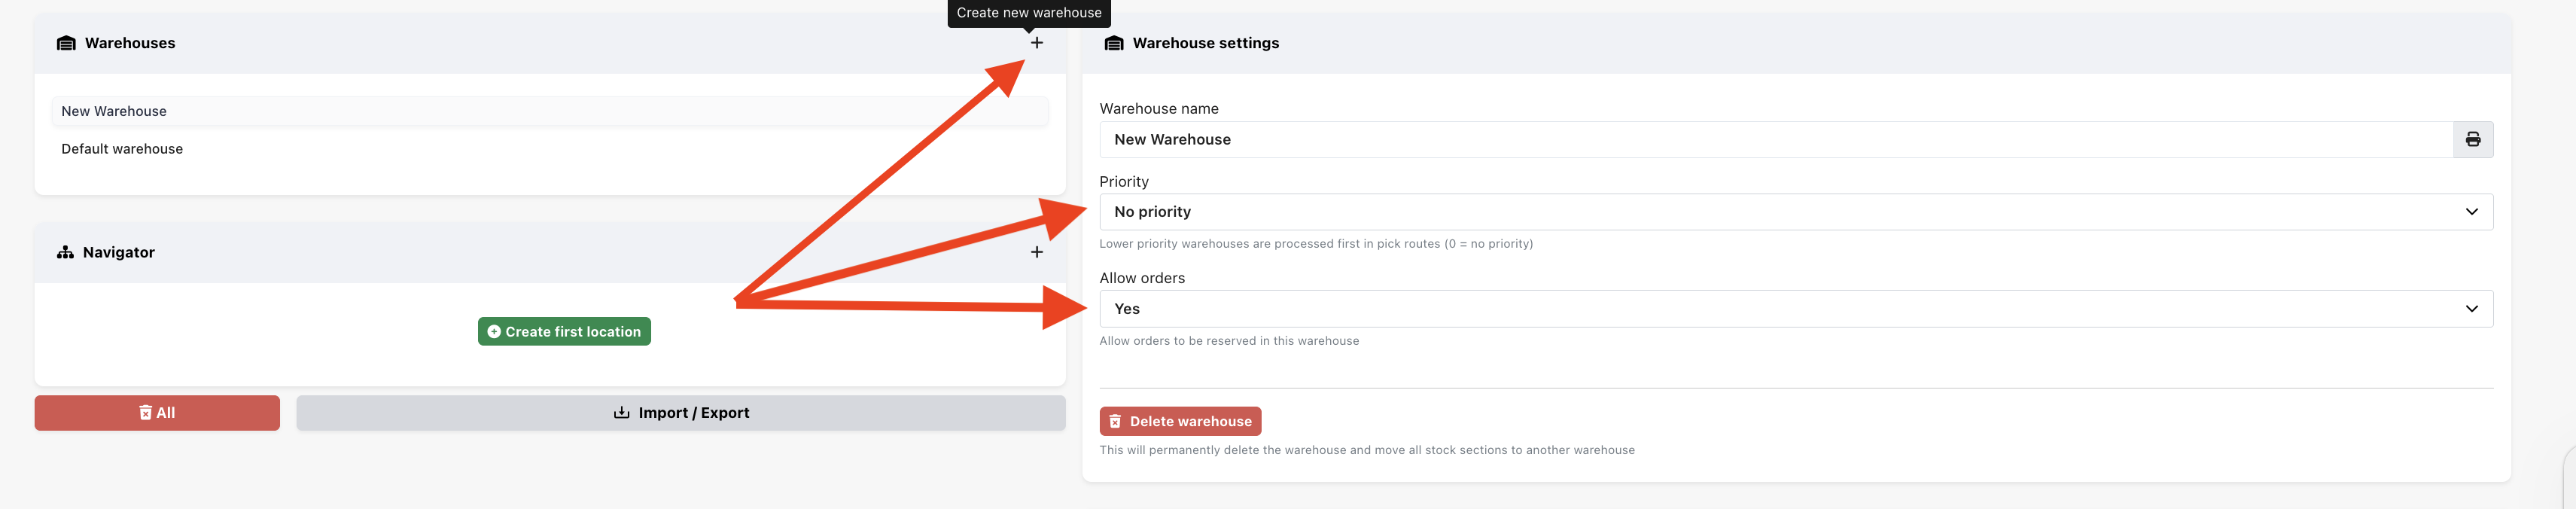Select Default warehouse in the list
This screenshot has height=509, width=2576.
click(122, 149)
